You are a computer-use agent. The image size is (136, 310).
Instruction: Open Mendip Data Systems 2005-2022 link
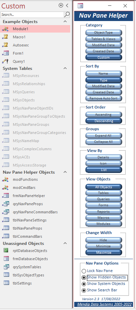coord(105,304)
